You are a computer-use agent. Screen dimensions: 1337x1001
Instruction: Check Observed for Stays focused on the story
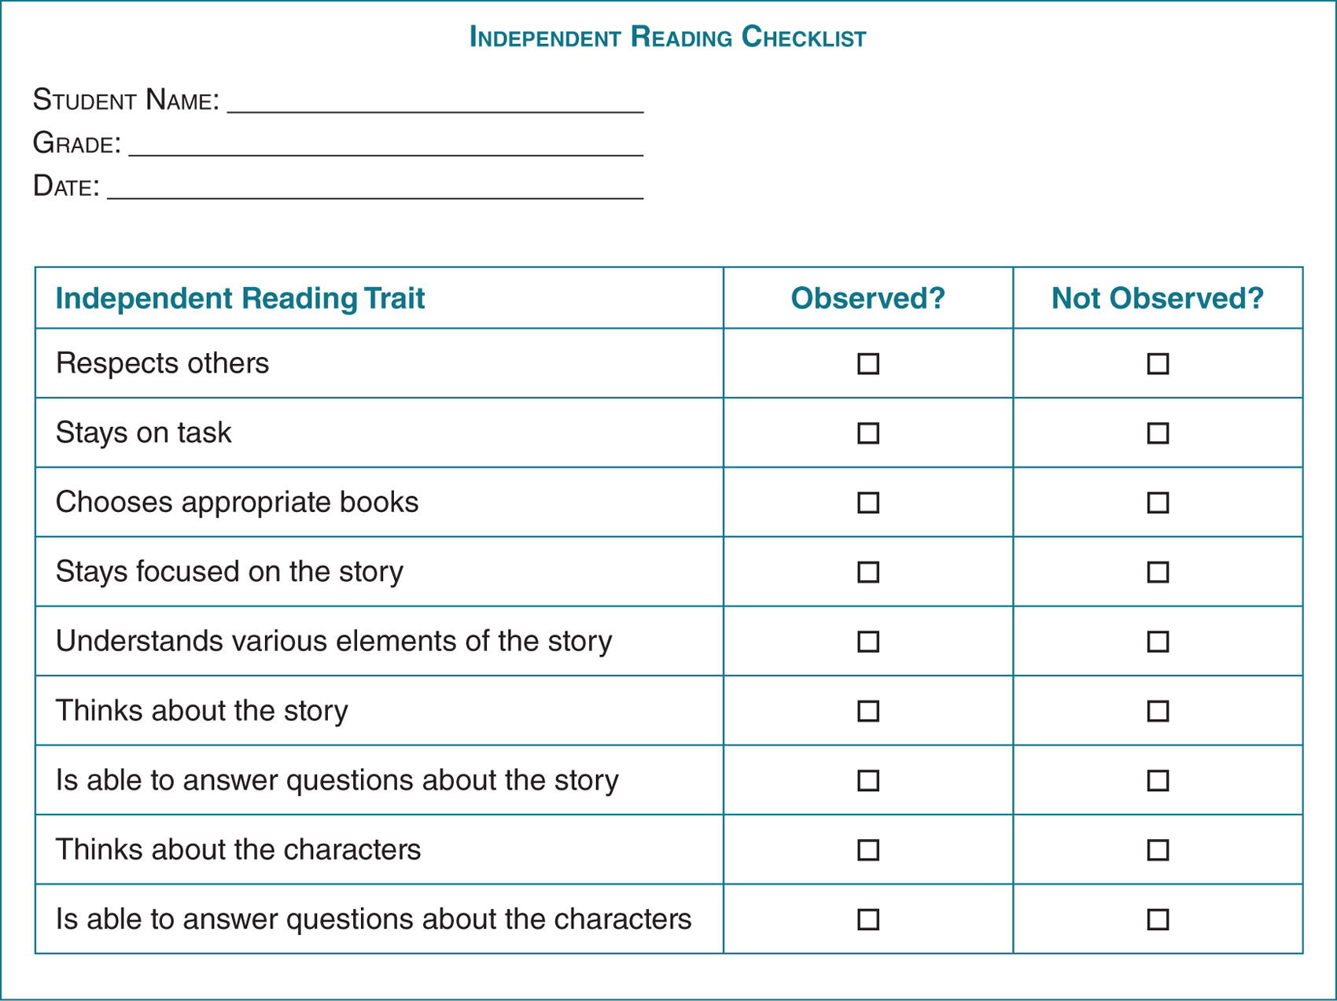pos(868,572)
